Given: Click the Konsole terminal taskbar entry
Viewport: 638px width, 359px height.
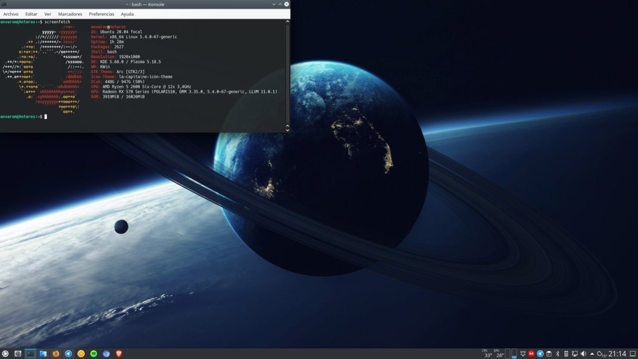Looking at the screenshot, I should point(30,353).
